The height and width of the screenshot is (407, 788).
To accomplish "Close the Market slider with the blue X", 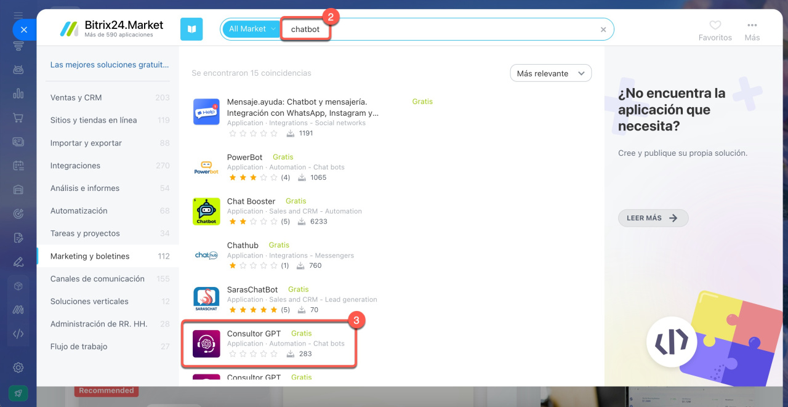I will [x=24, y=29].
